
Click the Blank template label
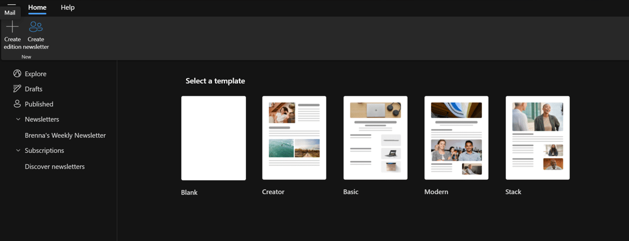click(189, 193)
